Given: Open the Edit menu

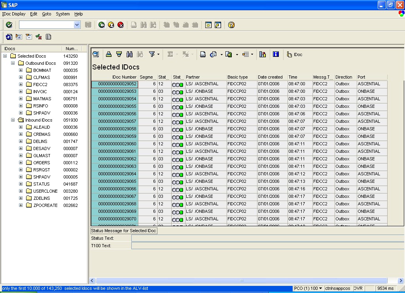Looking at the screenshot, I should coord(34,14).
